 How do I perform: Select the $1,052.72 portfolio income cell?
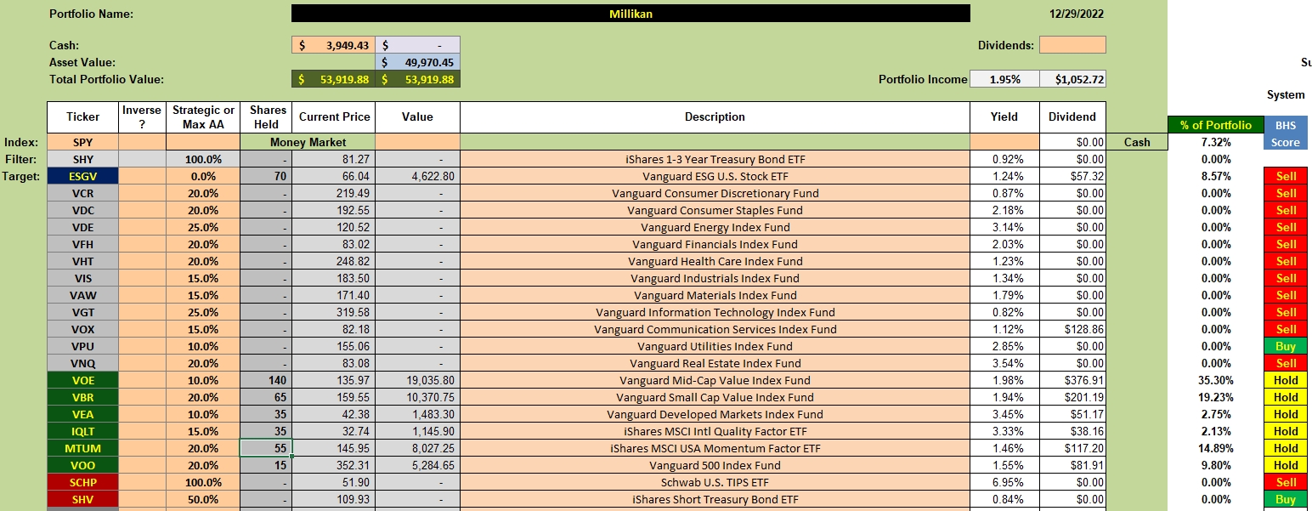1072,79
